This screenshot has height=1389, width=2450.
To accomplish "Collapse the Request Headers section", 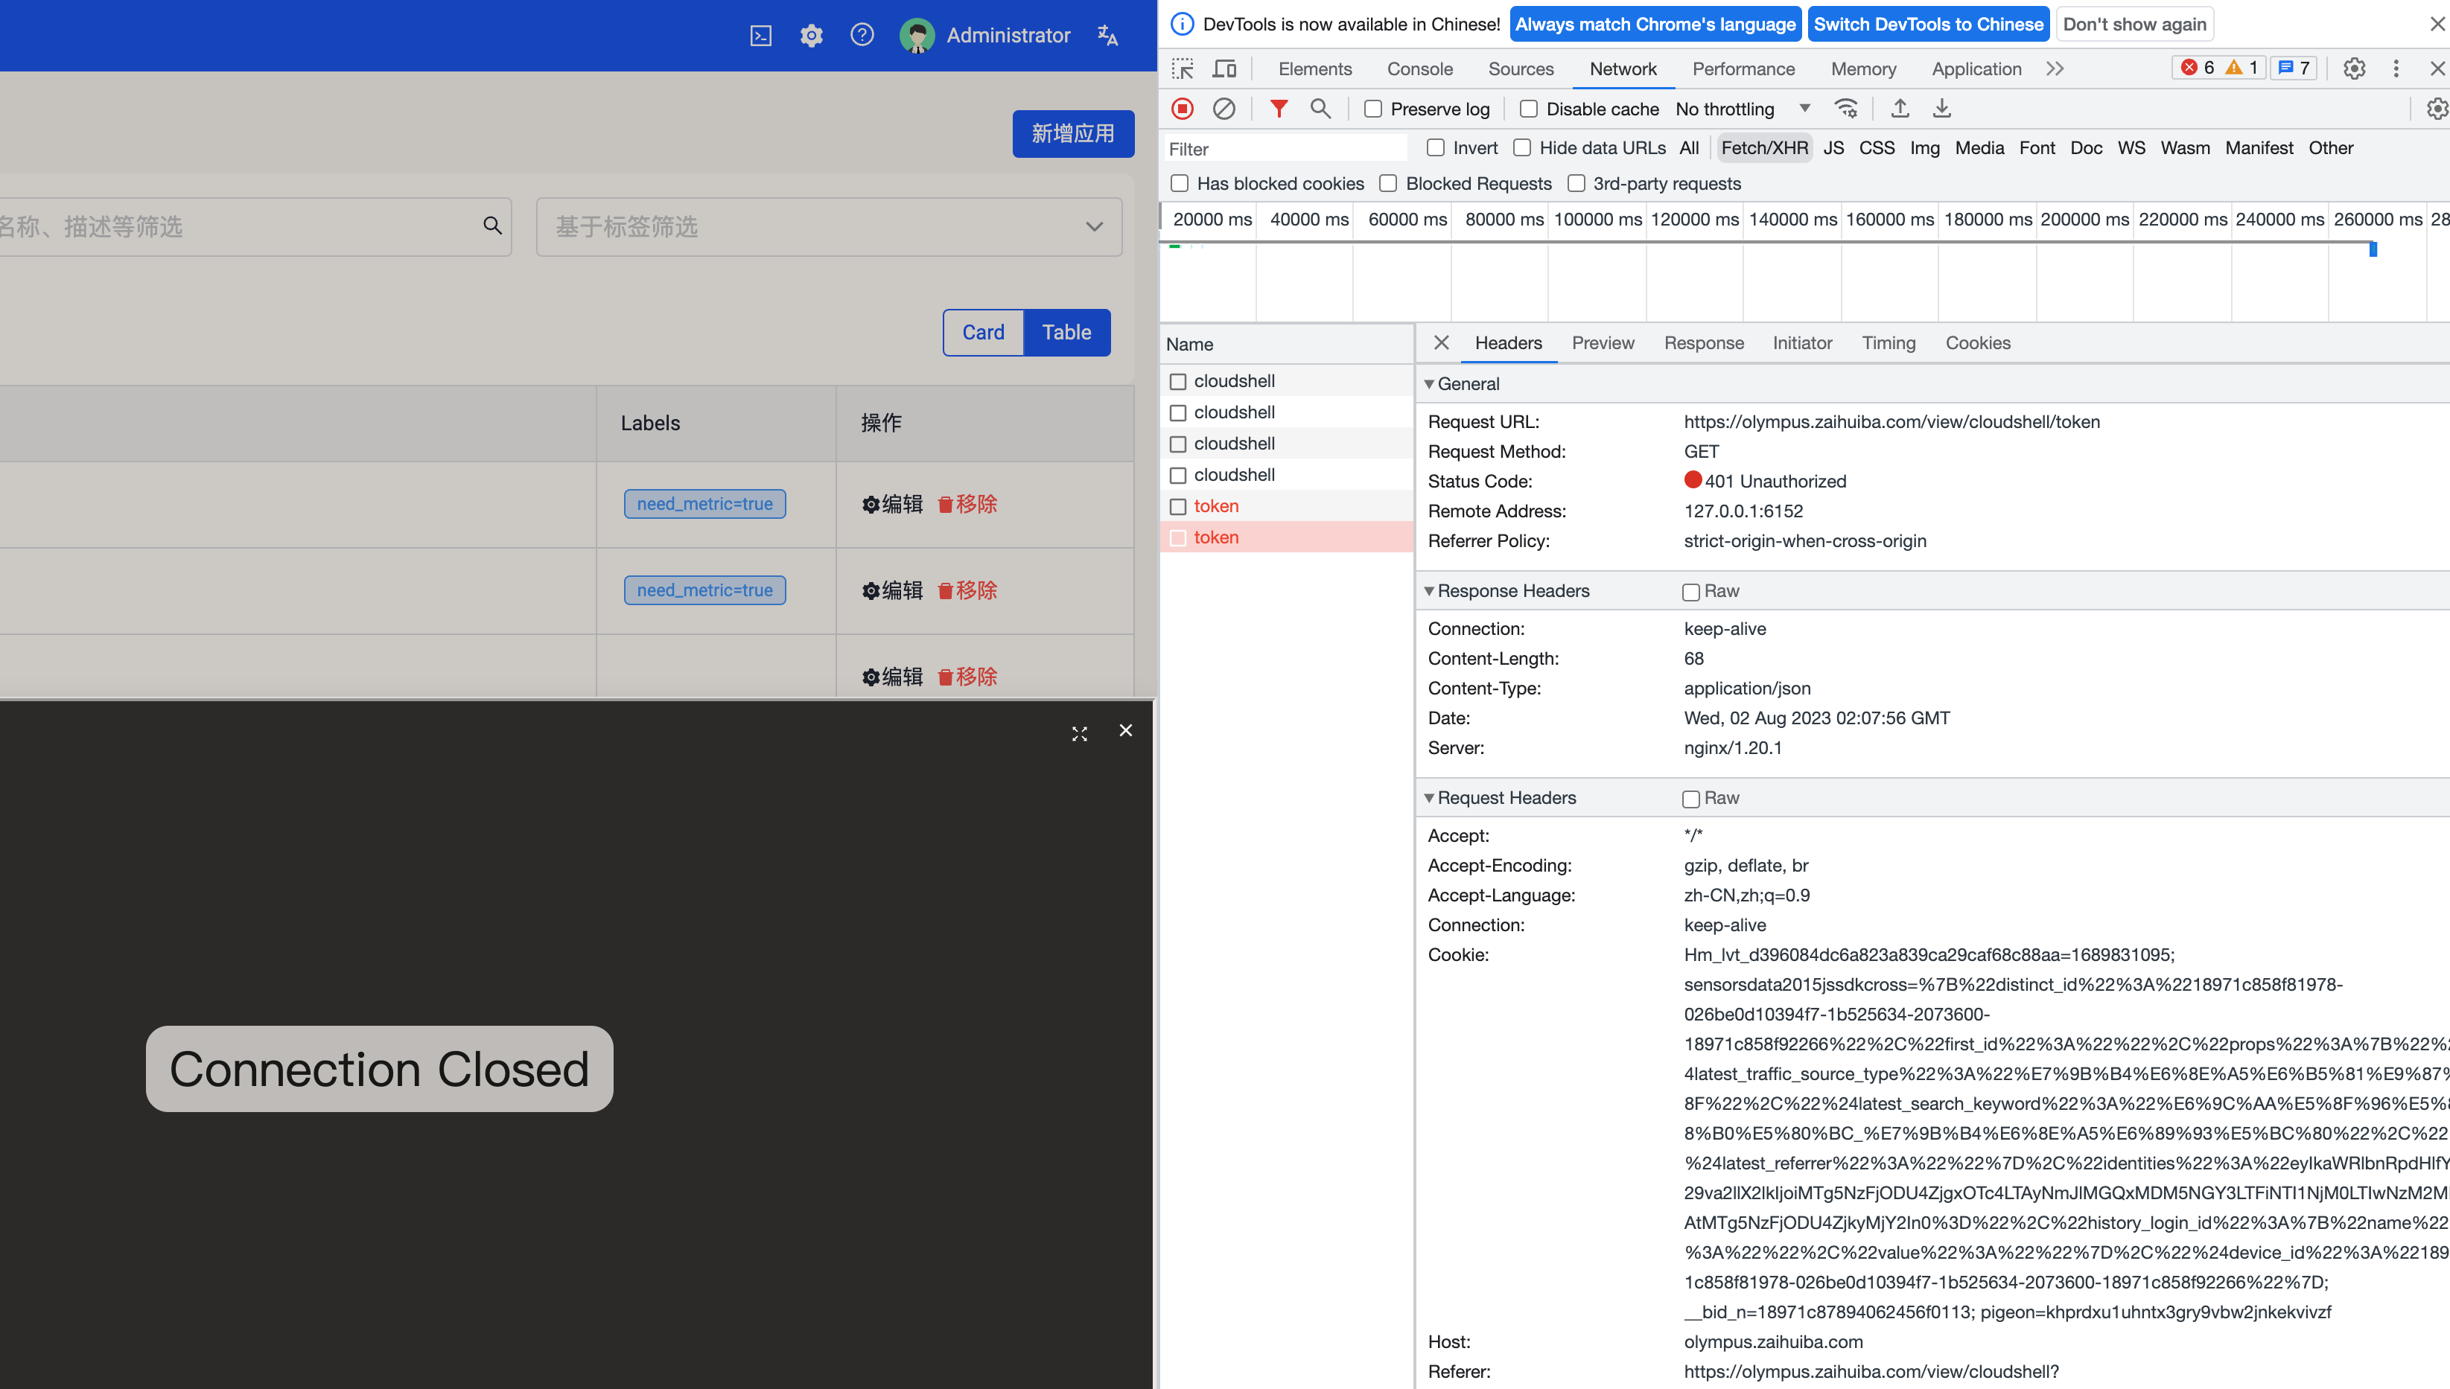I will pos(1430,797).
